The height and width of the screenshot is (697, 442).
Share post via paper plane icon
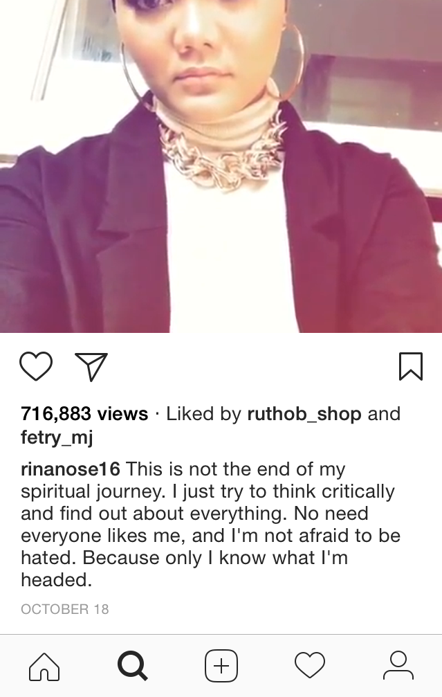91,367
